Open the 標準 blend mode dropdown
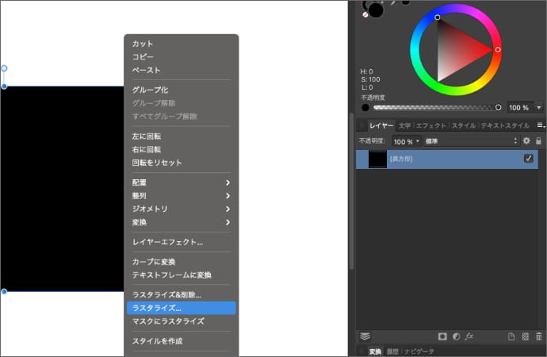The height and width of the screenshot is (357, 547). [x=471, y=141]
